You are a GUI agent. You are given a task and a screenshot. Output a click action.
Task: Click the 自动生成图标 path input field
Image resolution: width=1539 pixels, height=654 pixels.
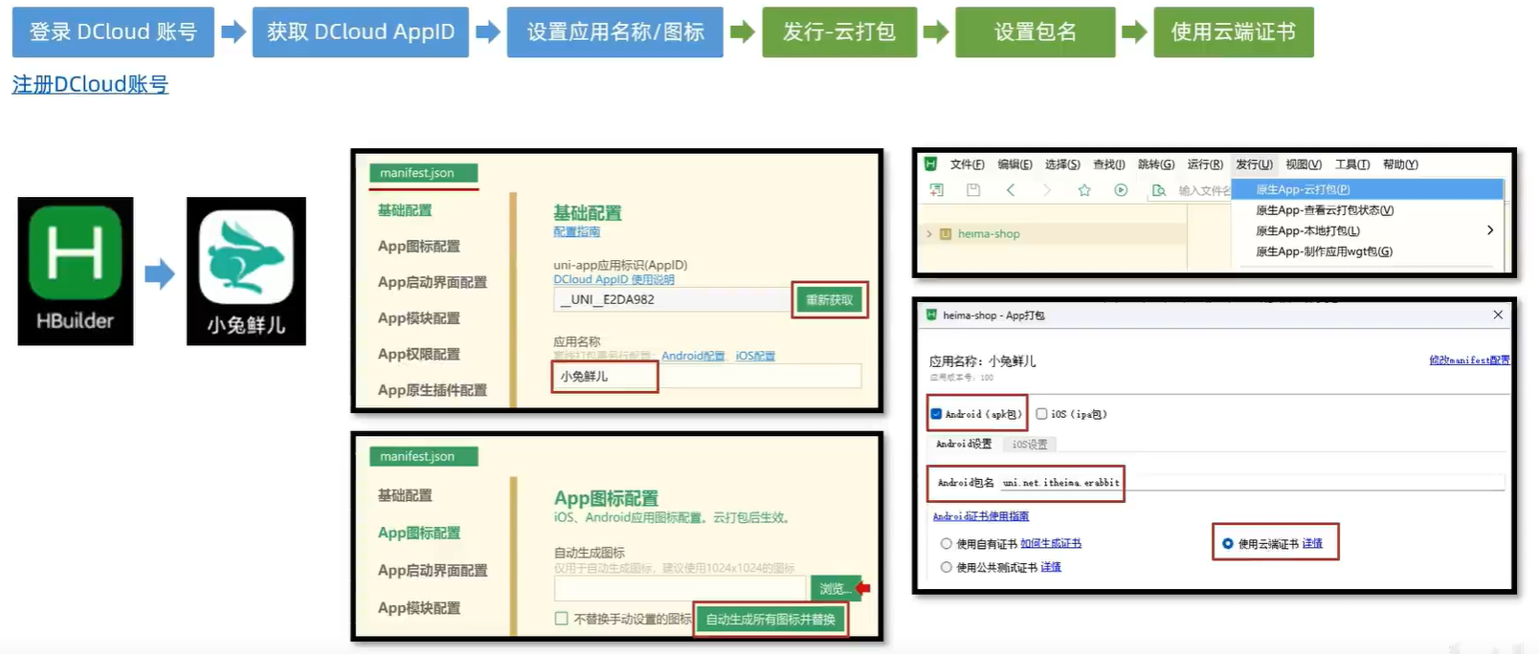pos(680,588)
